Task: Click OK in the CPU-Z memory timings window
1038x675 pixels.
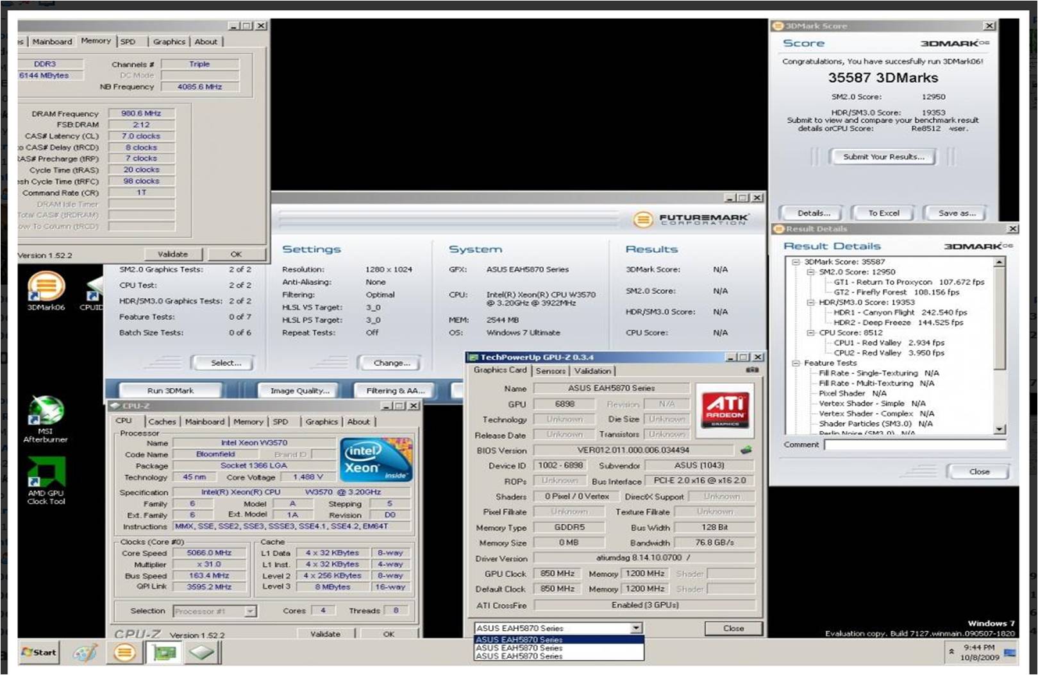Action: coord(236,255)
